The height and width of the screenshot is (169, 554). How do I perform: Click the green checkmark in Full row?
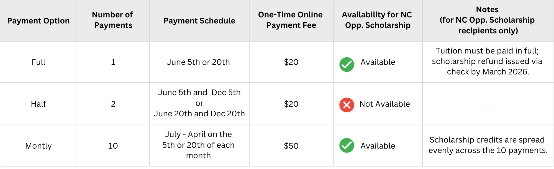[x=347, y=65]
